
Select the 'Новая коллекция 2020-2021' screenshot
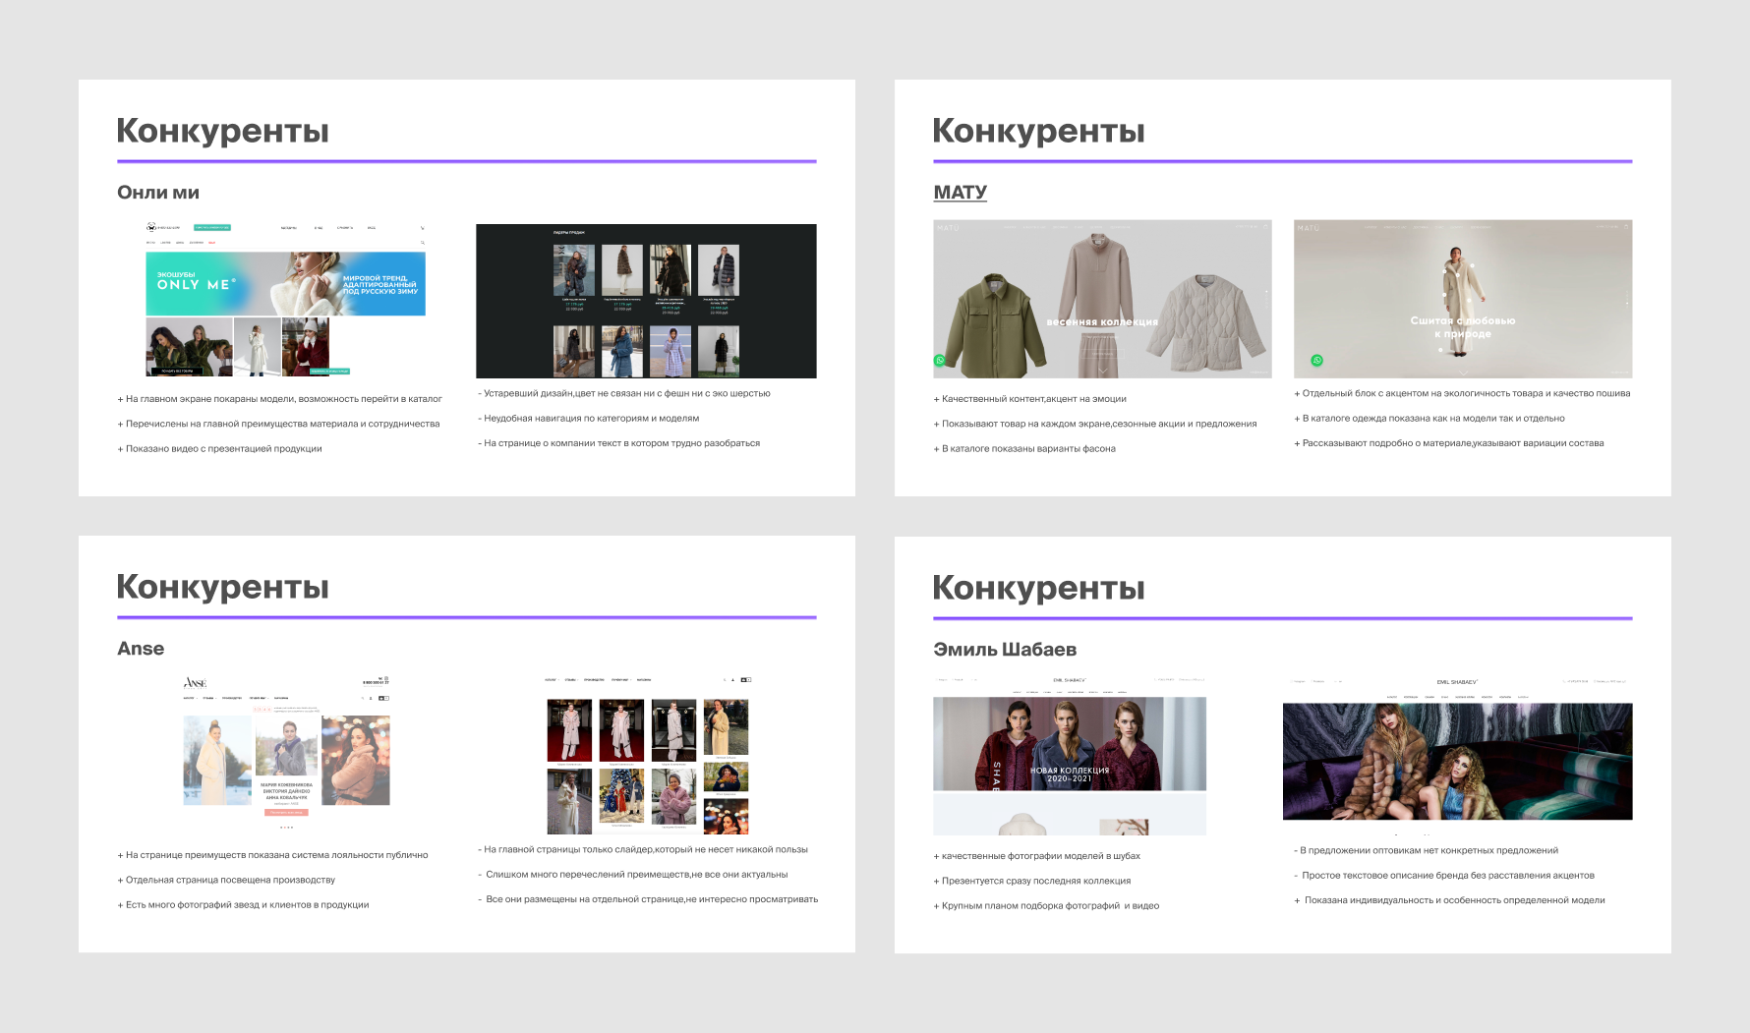(x=1070, y=755)
